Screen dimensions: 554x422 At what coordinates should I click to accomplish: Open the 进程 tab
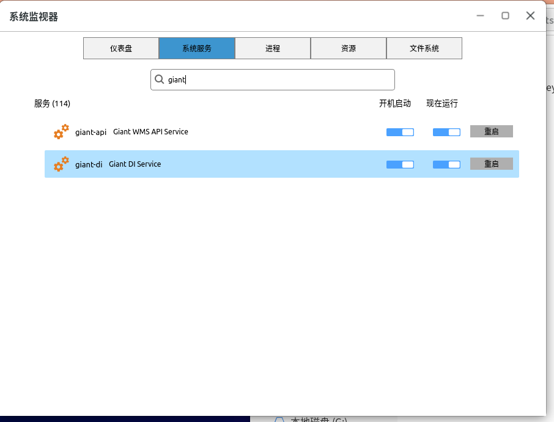coord(273,48)
